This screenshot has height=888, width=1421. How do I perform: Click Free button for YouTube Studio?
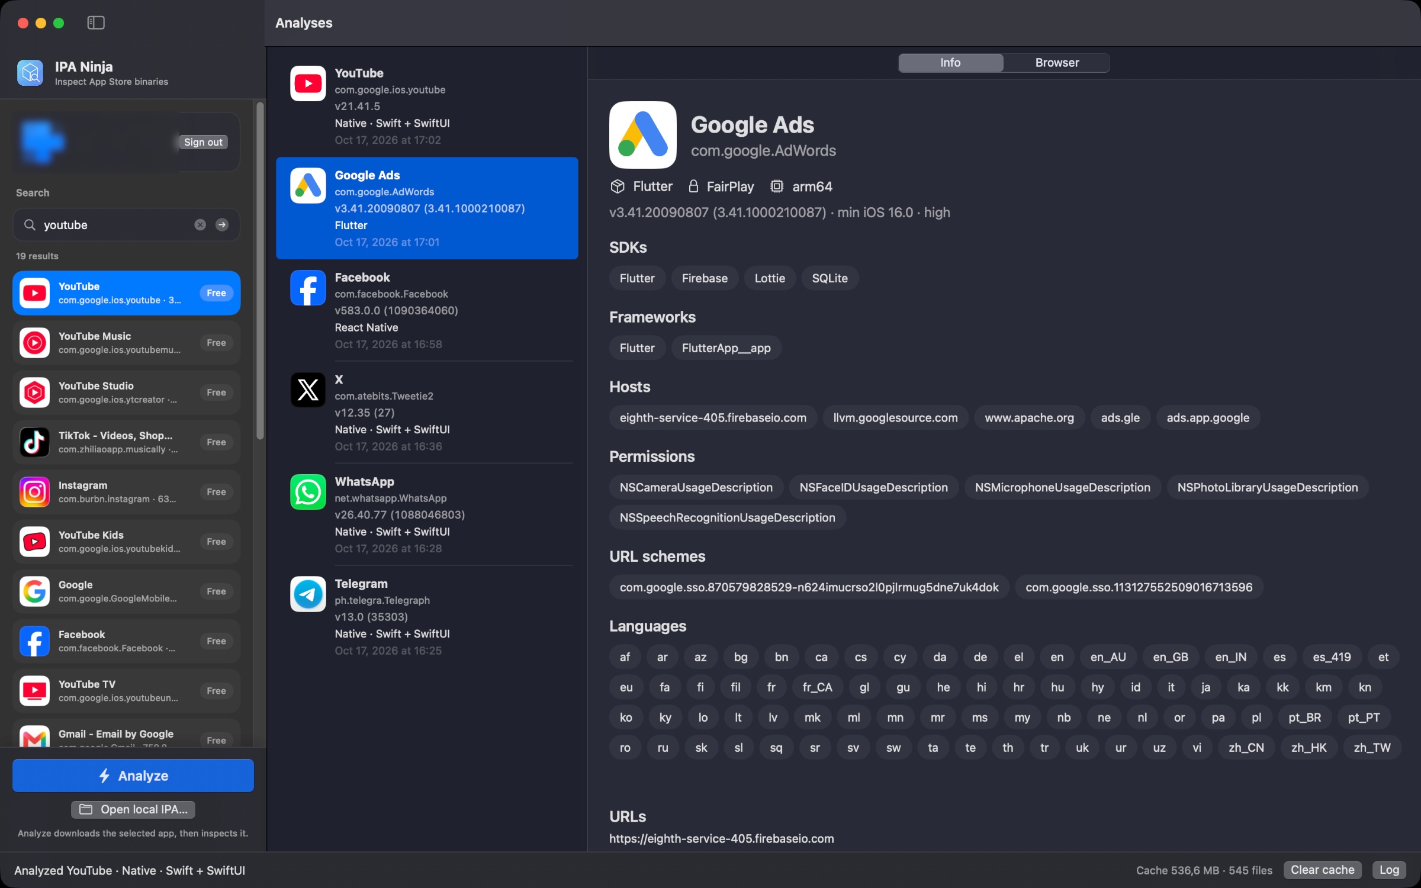point(216,392)
